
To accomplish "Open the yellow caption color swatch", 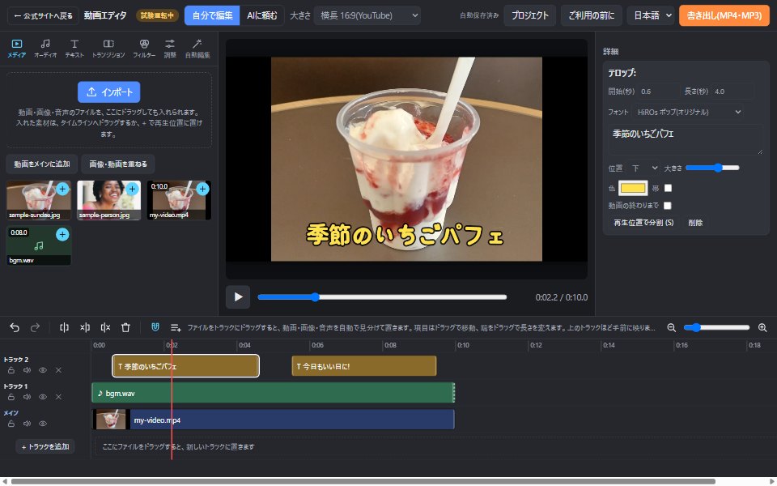I will click(633, 188).
